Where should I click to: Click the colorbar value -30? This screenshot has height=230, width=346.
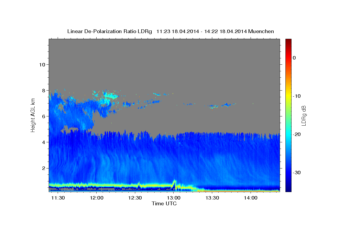click(x=297, y=172)
